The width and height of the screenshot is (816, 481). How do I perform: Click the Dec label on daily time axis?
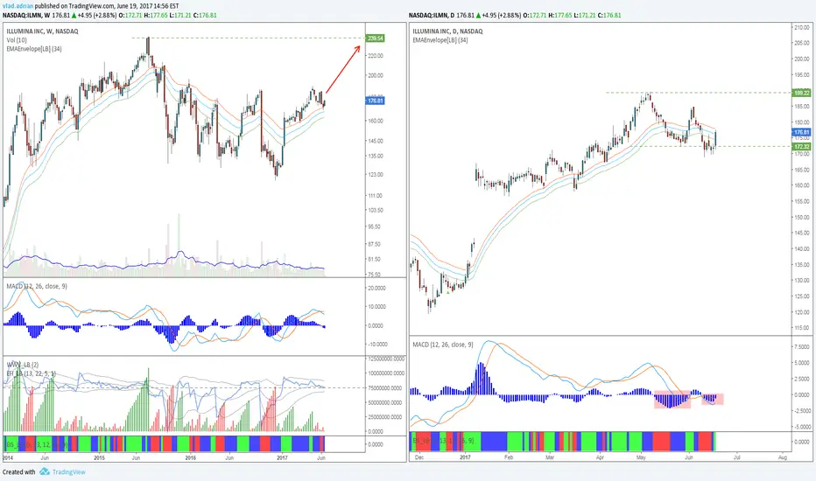(x=419, y=457)
